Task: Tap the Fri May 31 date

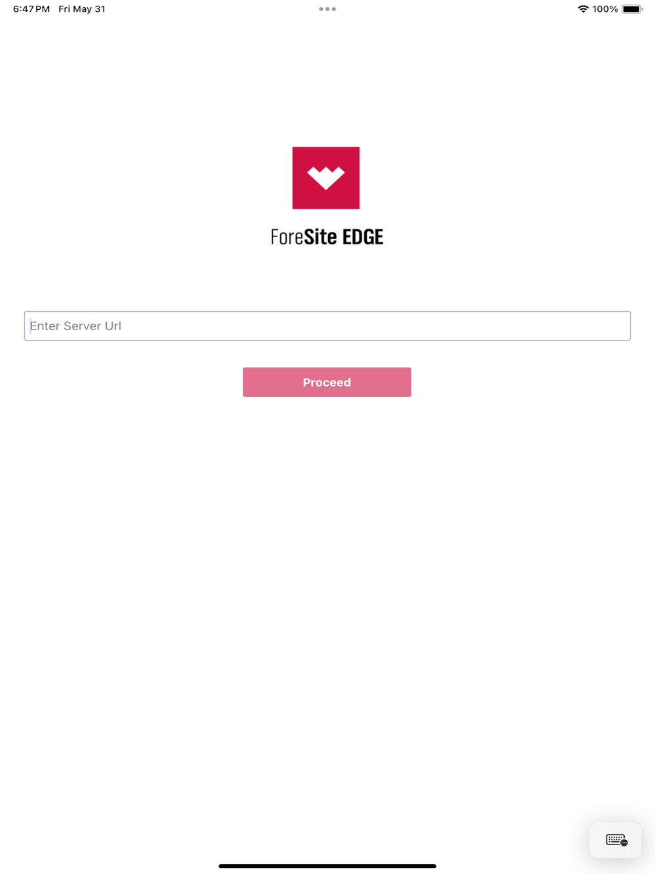Action: click(x=82, y=9)
